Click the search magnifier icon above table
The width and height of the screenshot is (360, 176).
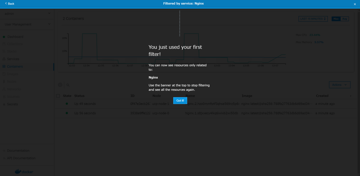(68, 85)
